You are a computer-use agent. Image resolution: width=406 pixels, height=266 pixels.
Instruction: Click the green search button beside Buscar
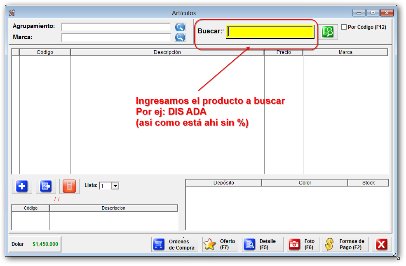click(x=329, y=32)
